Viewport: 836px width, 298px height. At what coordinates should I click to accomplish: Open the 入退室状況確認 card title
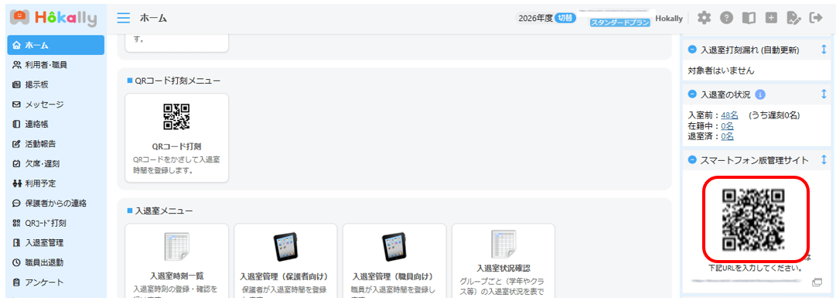(x=503, y=268)
